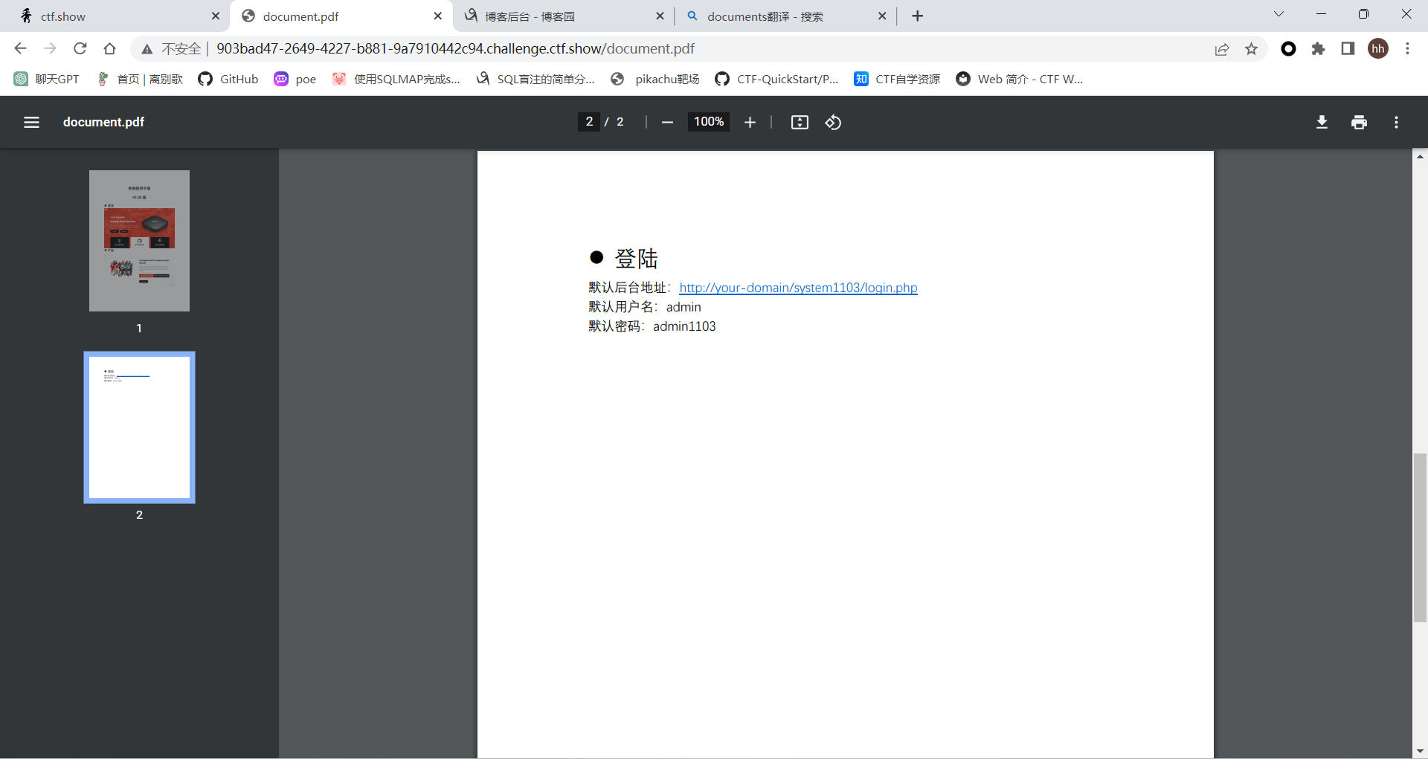1428x759 pixels.
Task: Click the 100% zoom level field
Action: tap(709, 122)
